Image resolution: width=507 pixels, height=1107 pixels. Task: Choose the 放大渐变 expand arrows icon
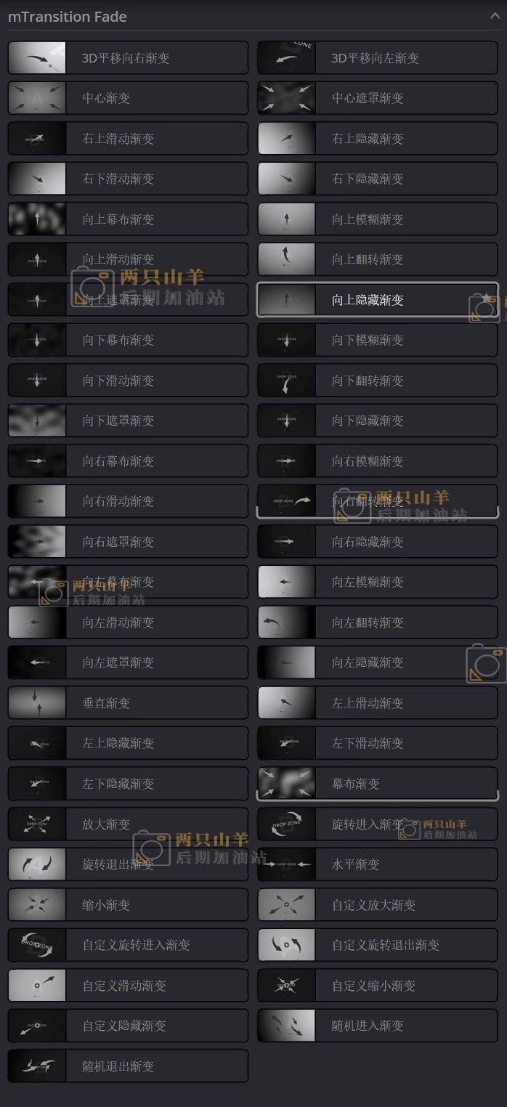[x=37, y=824]
